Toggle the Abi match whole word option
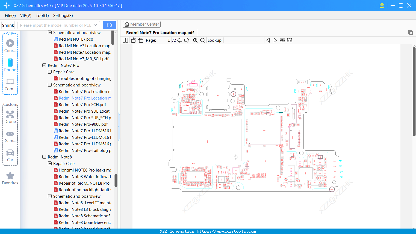Screen dimensions: 416x234 tap(282, 40)
